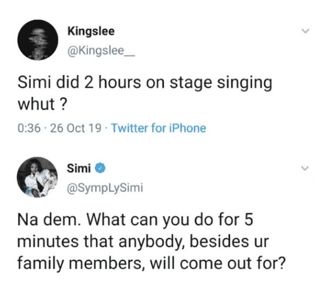Image resolution: width=326 pixels, height=300 pixels.
Task: Click the line starting 'Na dem. What can you'
Action: coord(135,220)
